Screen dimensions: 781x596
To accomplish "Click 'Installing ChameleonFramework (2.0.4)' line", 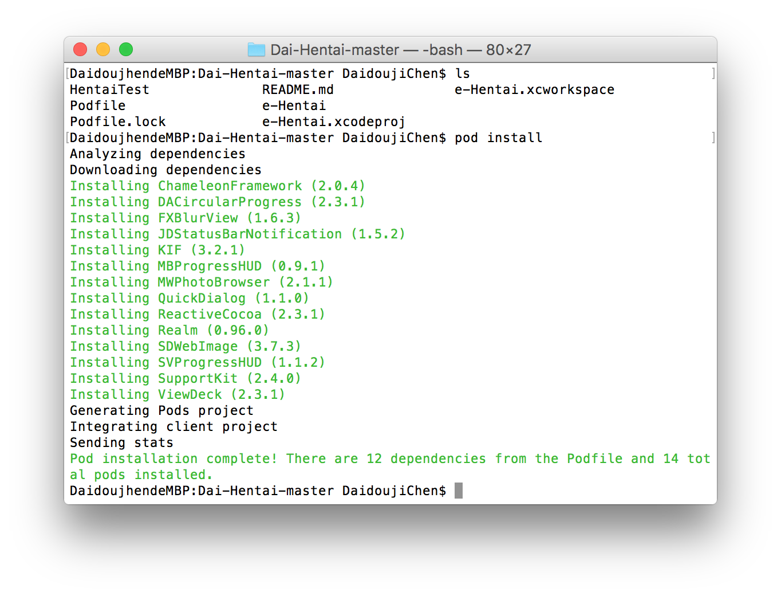I will point(218,186).
